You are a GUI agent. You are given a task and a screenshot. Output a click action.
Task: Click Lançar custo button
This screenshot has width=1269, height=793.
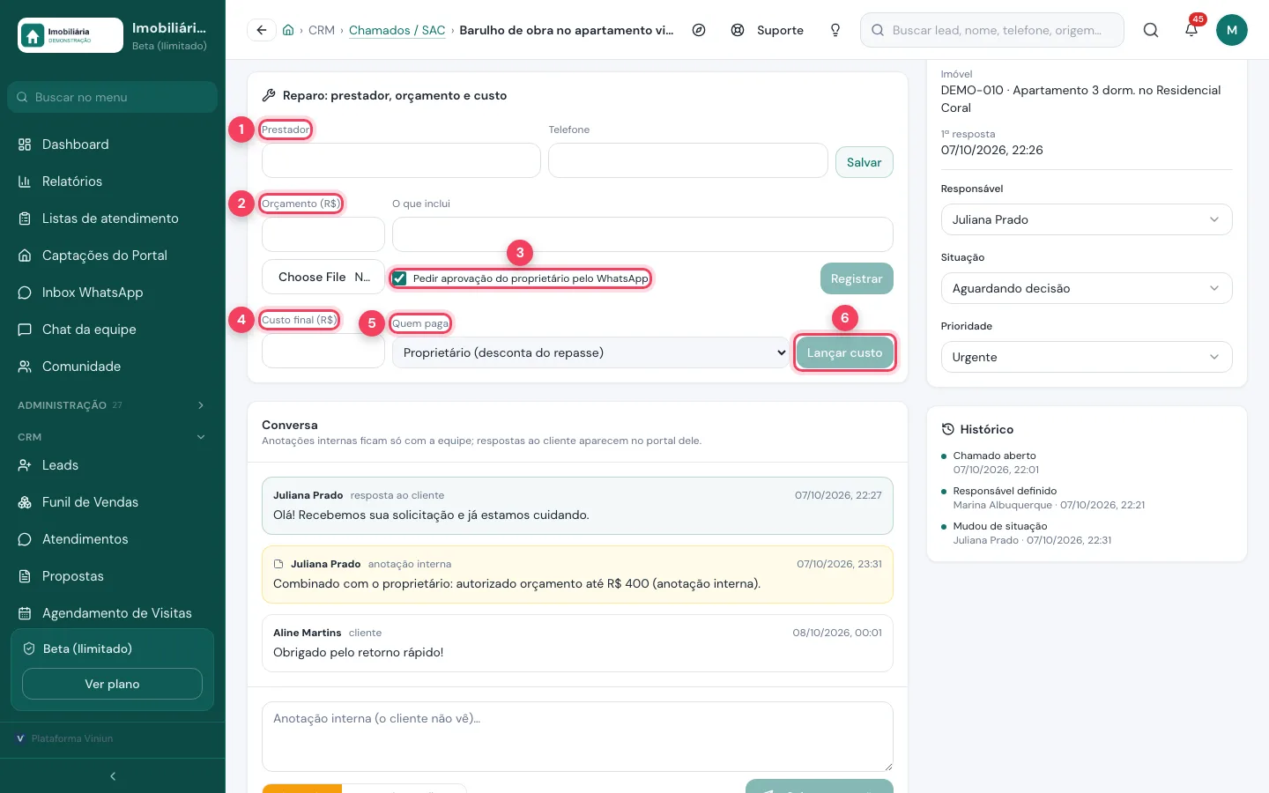coord(845,352)
